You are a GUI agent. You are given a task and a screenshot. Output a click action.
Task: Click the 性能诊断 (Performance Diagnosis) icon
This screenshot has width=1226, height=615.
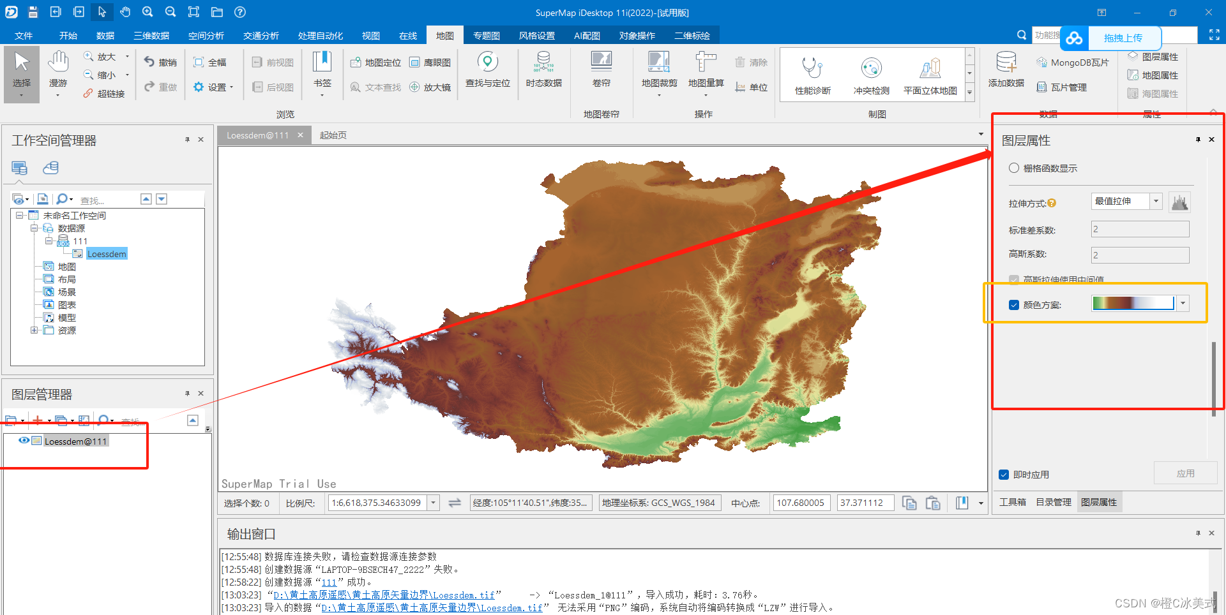812,70
